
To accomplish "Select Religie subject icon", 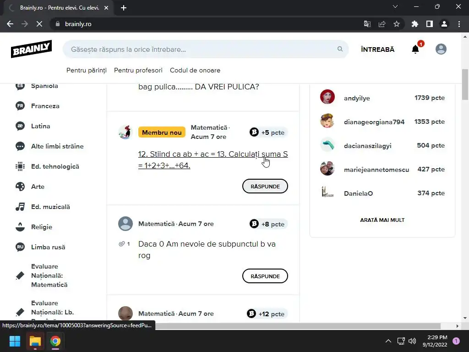I will (20, 227).
